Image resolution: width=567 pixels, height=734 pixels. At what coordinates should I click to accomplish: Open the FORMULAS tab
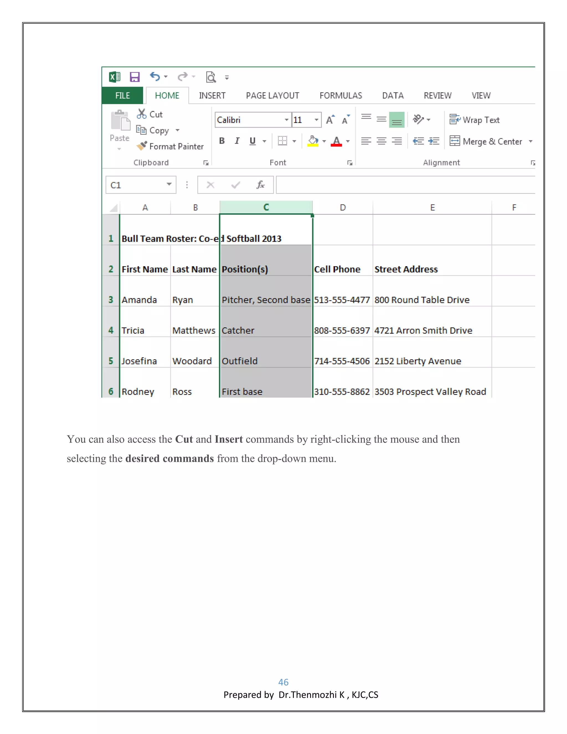[x=341, y=96]
